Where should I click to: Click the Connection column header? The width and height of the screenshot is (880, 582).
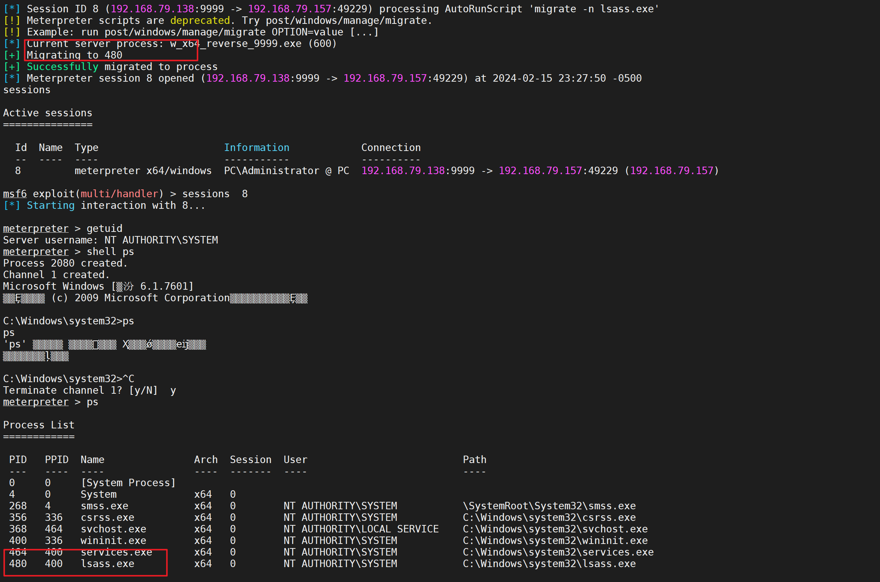coord(391,148)
